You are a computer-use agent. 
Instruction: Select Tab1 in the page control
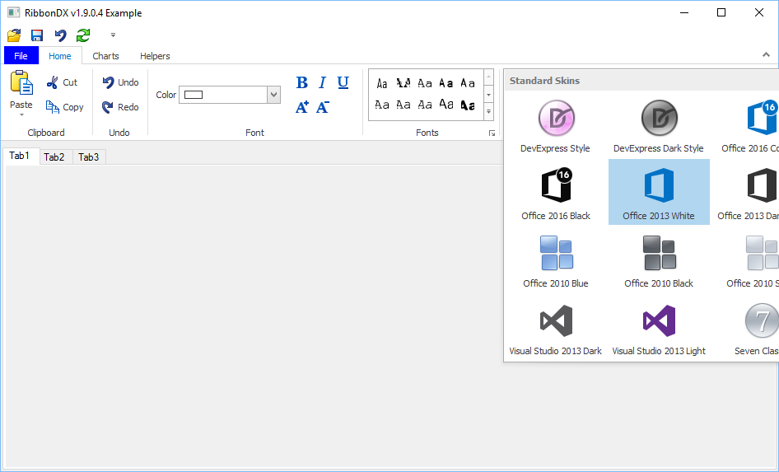(x=20, y=156)
